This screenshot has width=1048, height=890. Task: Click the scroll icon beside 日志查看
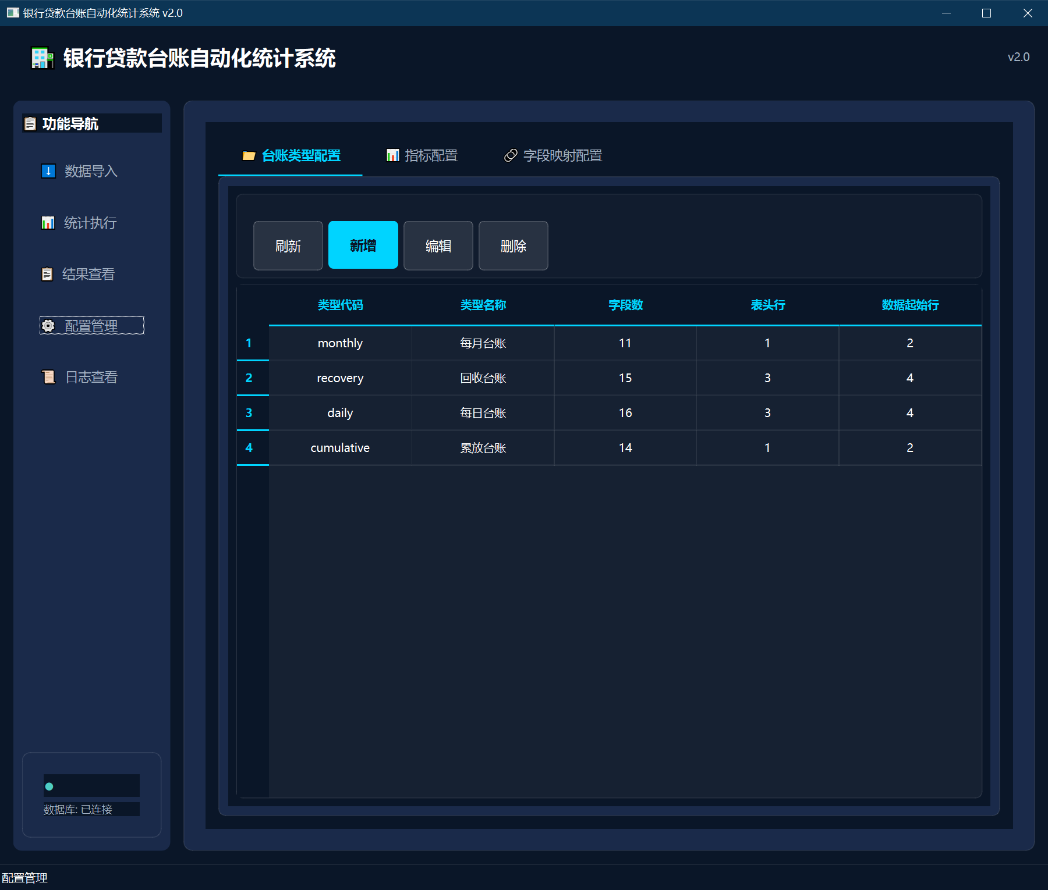(49, 377)
